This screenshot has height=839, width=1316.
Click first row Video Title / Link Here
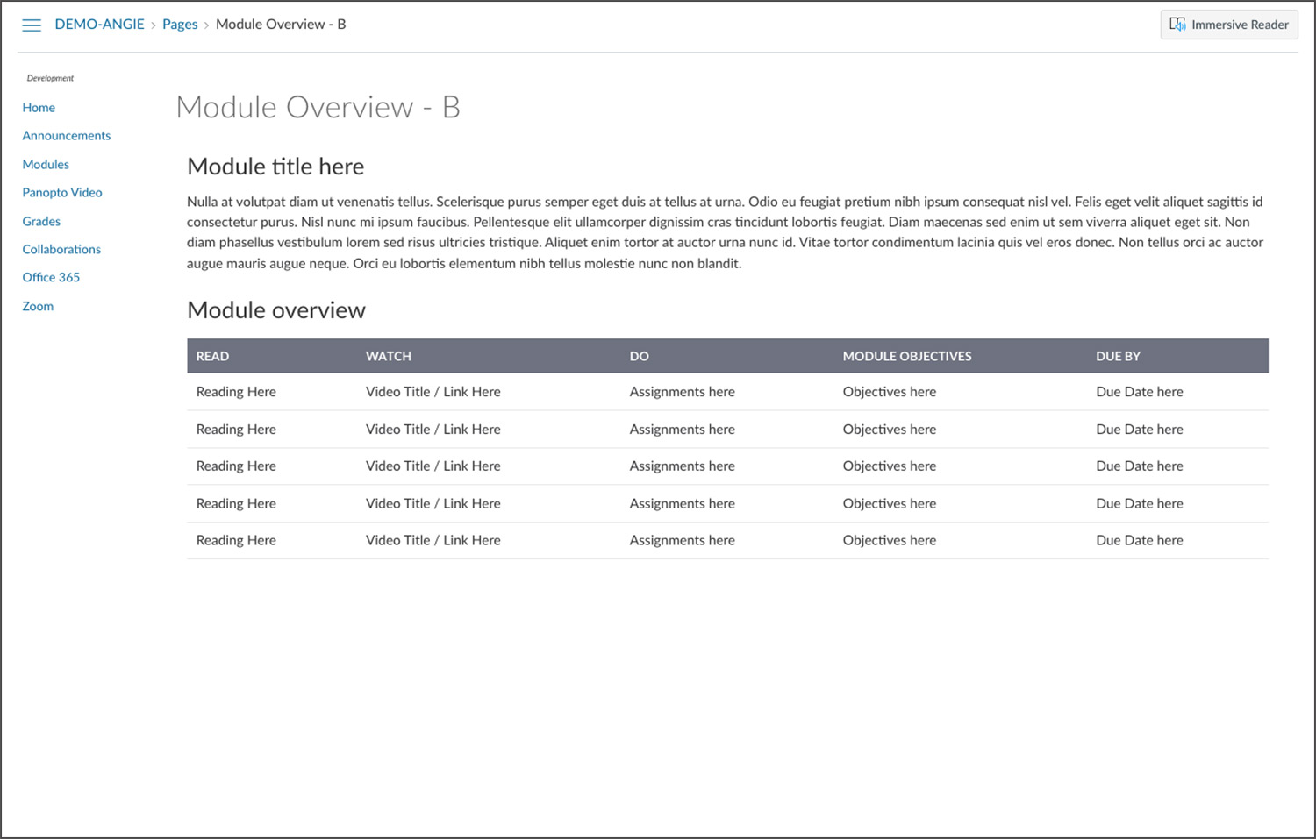(433, 392)
